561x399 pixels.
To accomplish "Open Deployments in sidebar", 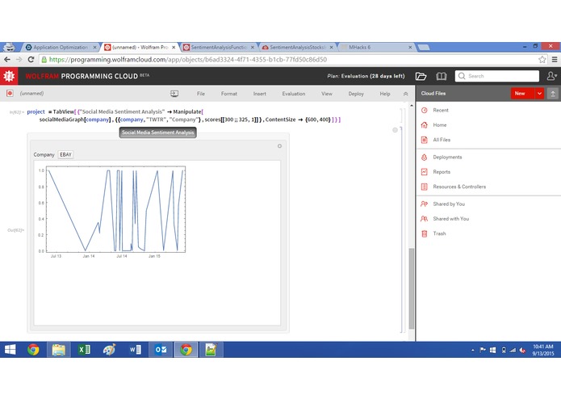I will click(x=447, y=157).
